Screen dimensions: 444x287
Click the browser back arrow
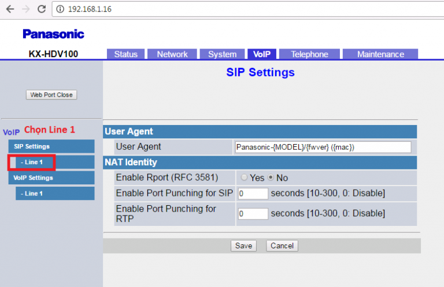pos(10,10)
